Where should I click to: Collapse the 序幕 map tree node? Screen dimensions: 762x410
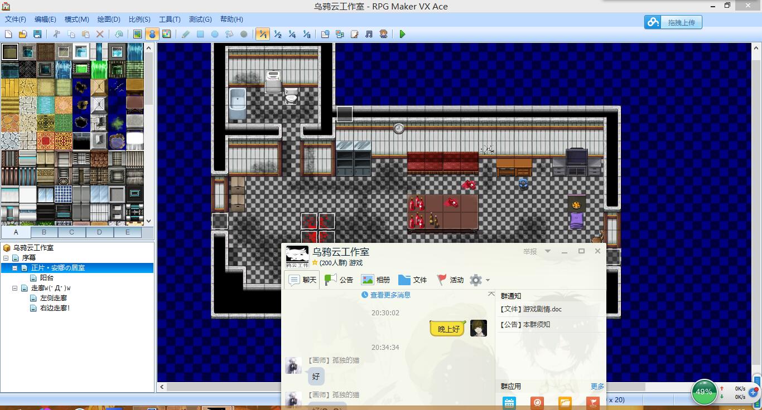tap(6, 258)
